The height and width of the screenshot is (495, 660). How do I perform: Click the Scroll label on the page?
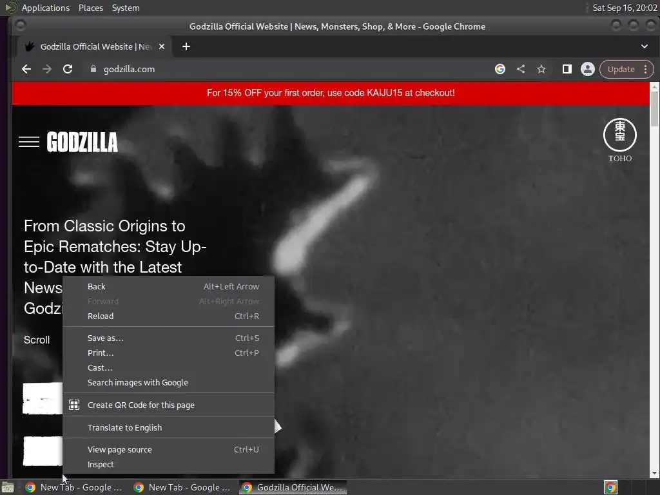point(37,340)
